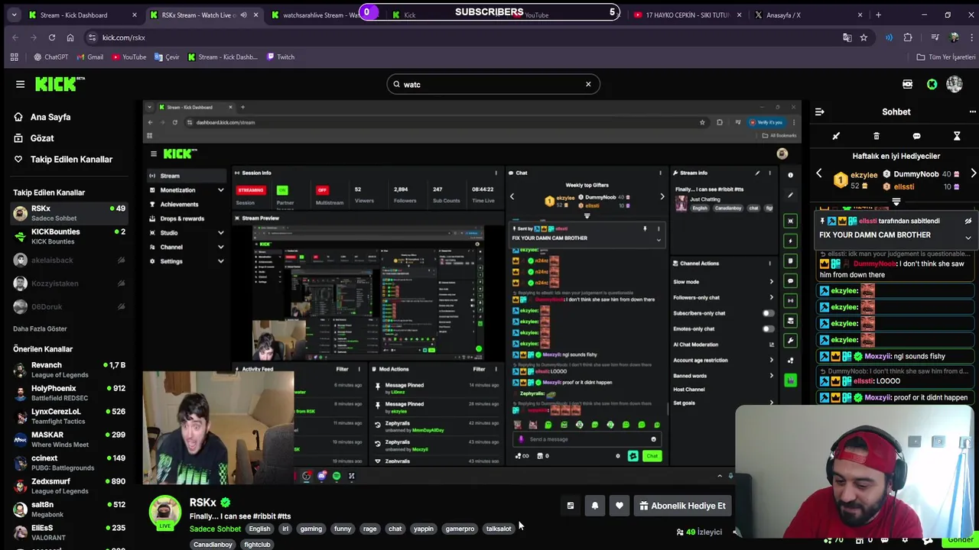Viewport: 979px width, 550px height.
Task: Click the bell notification button under the stream
Action: point(594,506)
